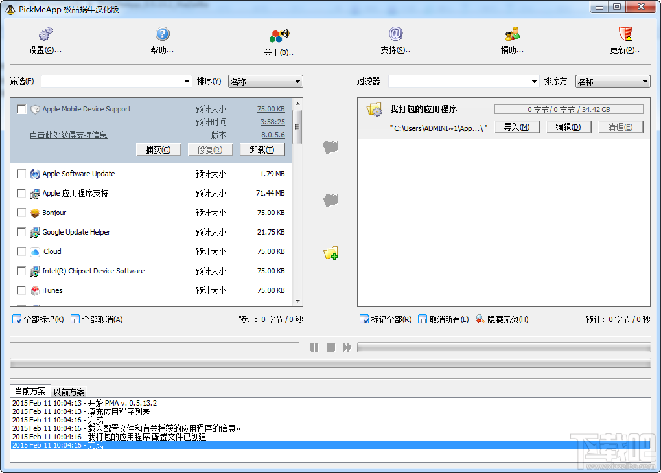Expand the 排序(Y) sort dropdown

point(297,82)
